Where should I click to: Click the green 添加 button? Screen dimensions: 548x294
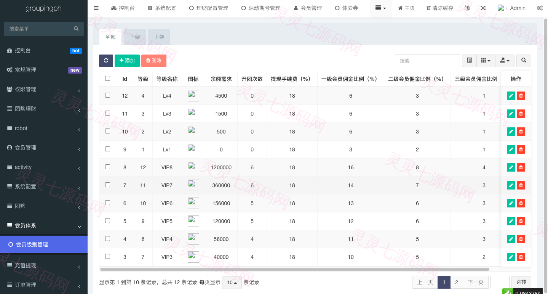point(127,61)
